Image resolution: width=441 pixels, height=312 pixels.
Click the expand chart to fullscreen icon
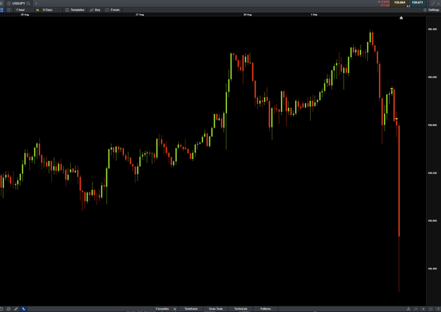(x=433, y=3)
